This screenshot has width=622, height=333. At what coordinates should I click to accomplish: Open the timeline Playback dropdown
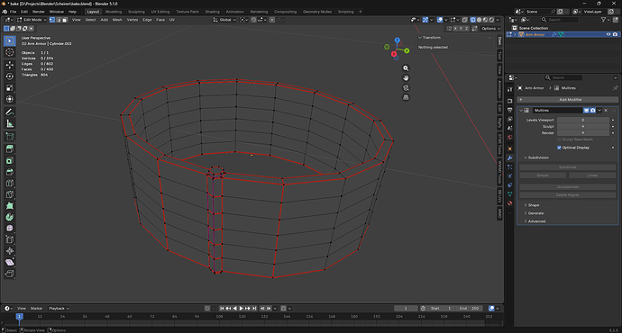tap(59, 309)
